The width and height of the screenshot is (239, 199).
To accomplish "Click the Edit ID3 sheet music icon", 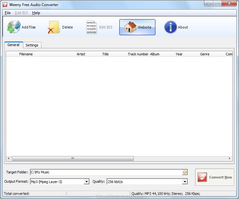I will [x=92, y=27].
